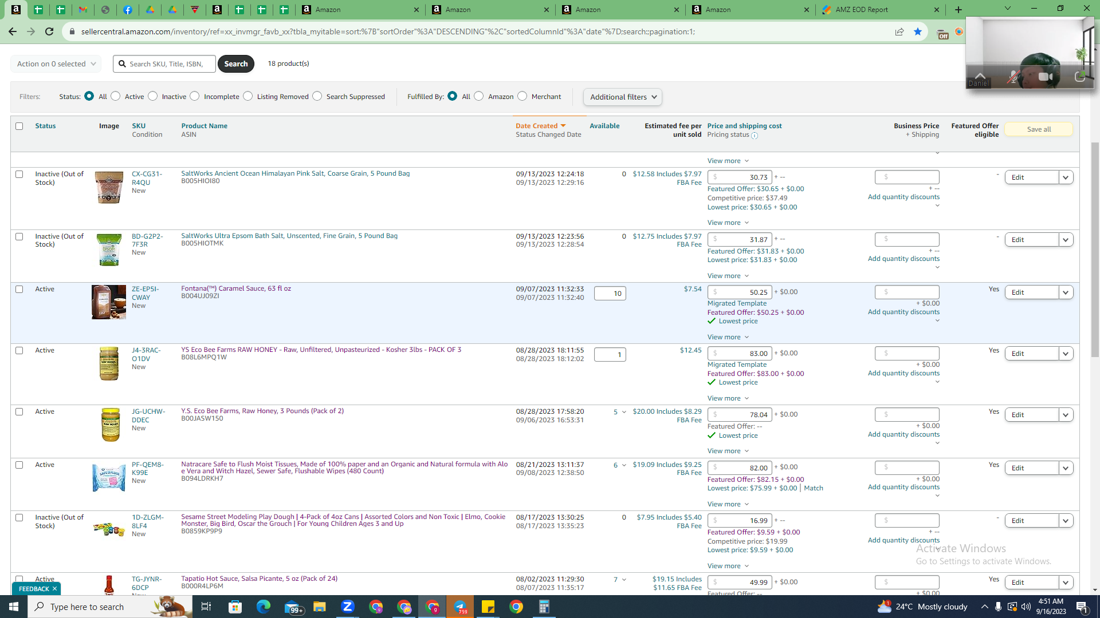The height and width of the screenshot is (618, 1100).
Task: Click Edit for the YS Eco Bee RAW HONEY row
Action: pyautogui.click(x=1031, y=354)
